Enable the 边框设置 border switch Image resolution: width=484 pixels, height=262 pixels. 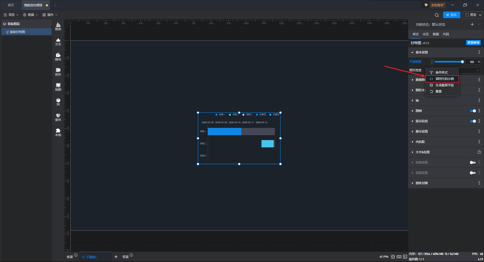click(473, 162)
